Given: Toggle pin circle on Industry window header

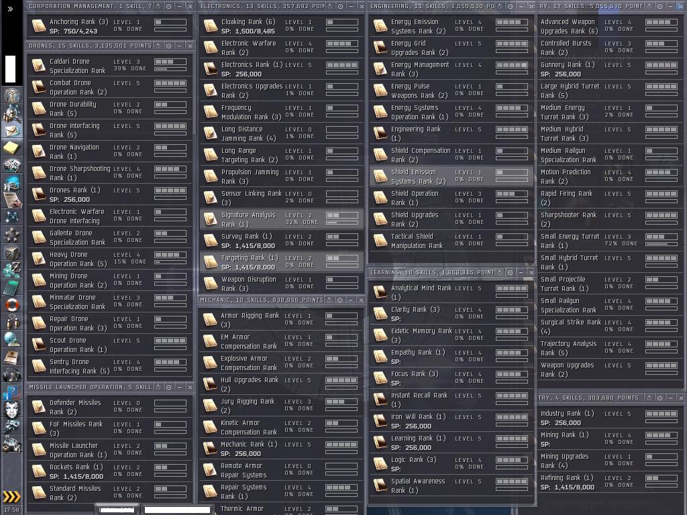Looking at the screenshot, I should pyautogui.click(x=660, y=398).
